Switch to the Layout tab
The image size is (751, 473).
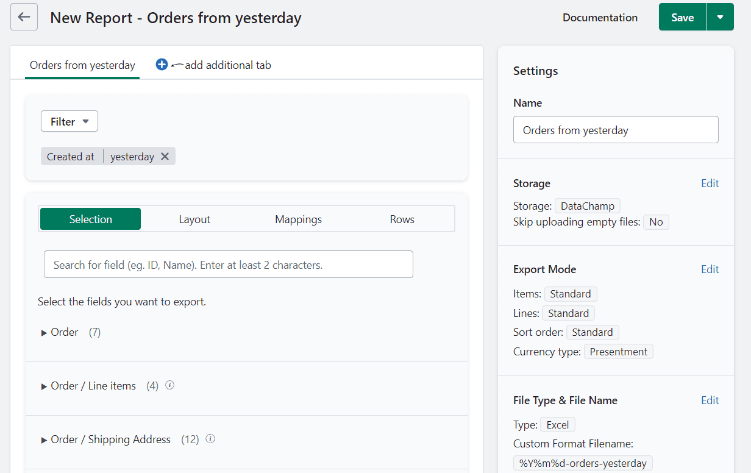click(194, 219)
